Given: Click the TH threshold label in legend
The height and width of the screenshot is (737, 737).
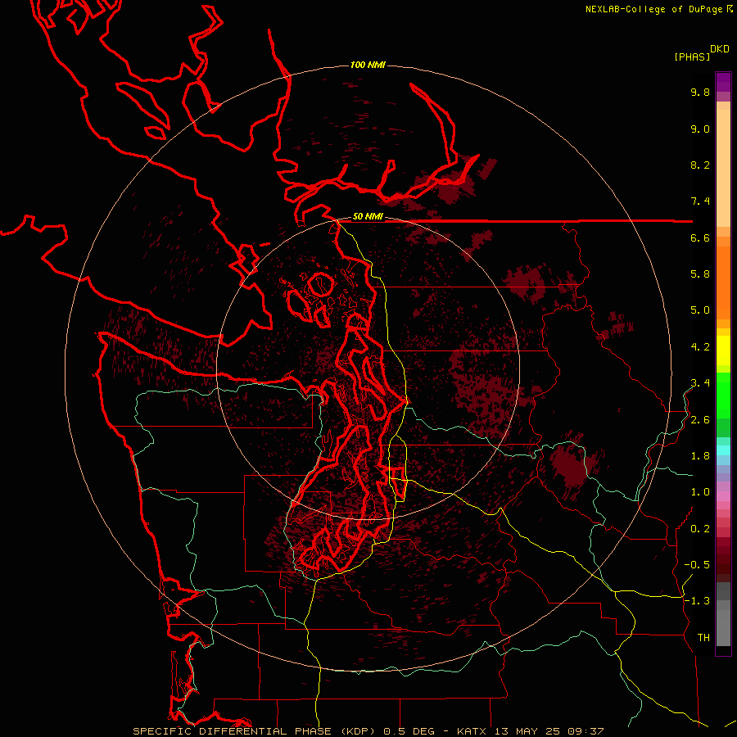Looking at the screenshot, I should point(703,638).
